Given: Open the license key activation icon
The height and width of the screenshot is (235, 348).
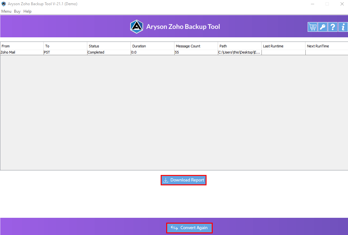Looking at the screenshot, I should 323,27.
